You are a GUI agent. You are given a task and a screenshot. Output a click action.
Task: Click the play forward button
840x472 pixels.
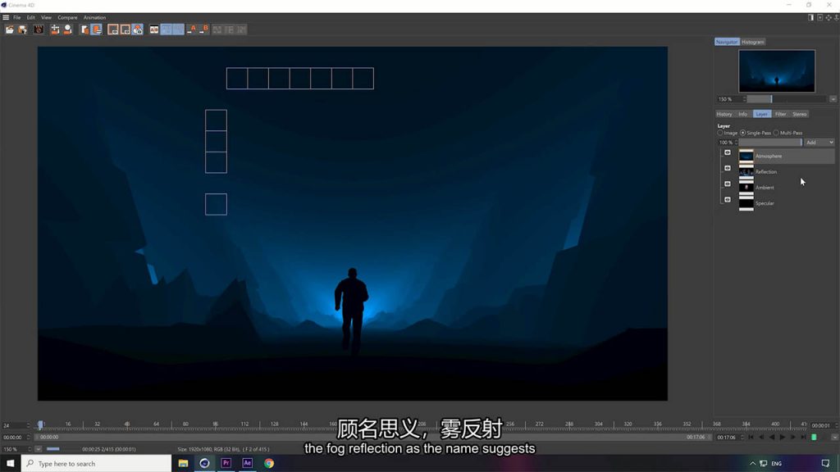pyautogui.click(x=783, y=438)
